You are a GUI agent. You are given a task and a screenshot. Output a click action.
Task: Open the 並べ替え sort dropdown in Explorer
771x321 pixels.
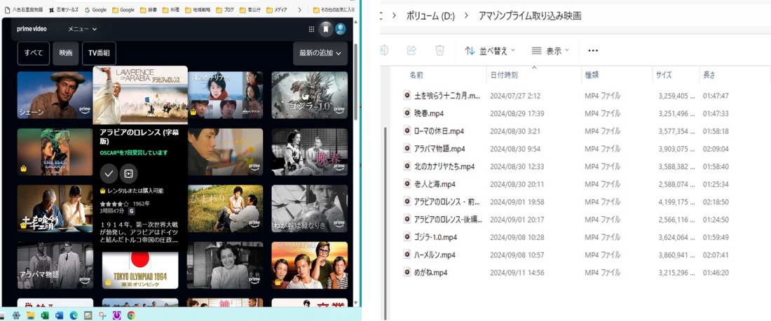pos(490,50)
